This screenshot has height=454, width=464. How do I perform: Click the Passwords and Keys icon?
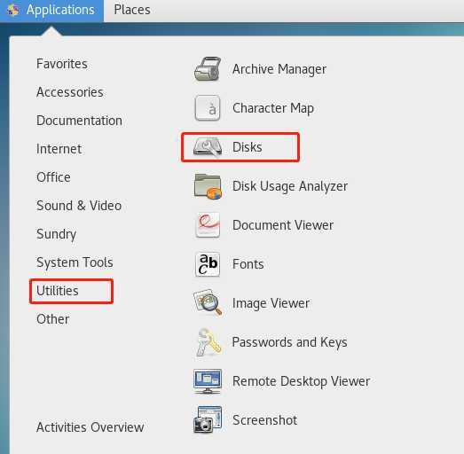(208, 342)
